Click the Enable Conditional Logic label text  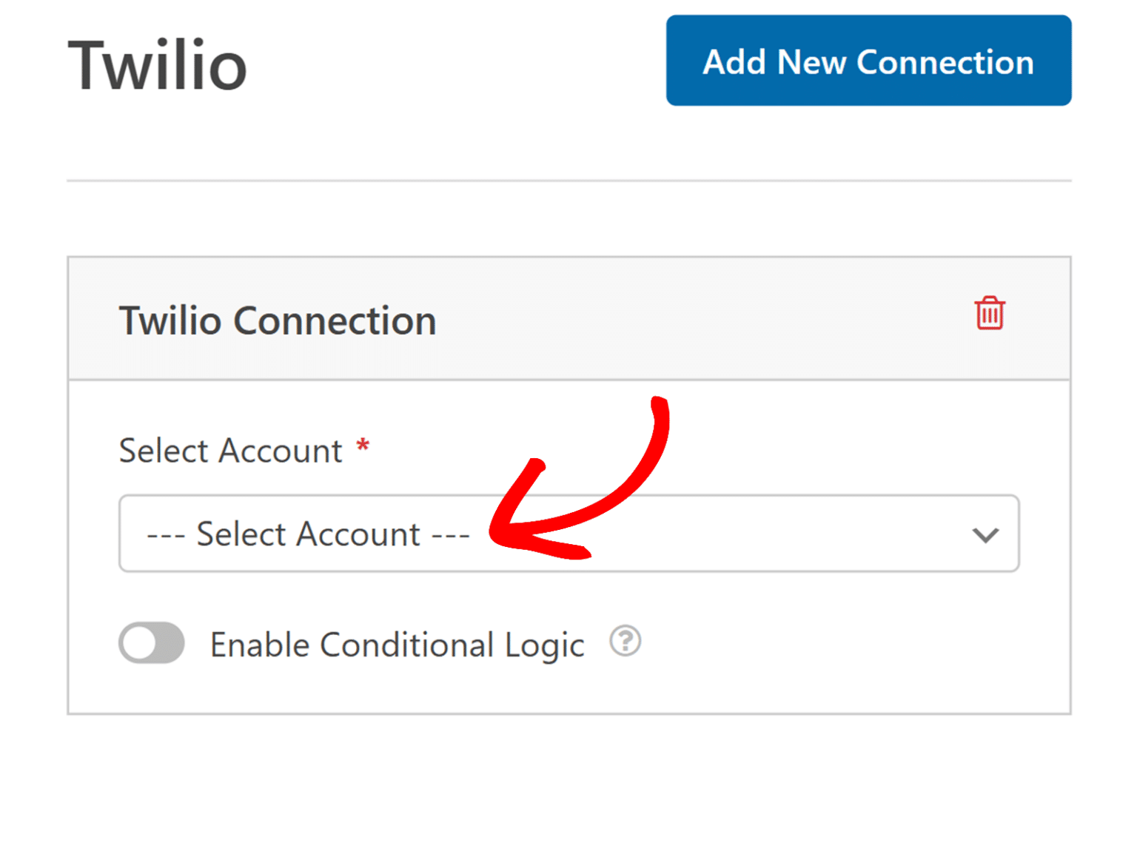pyautogui.click(x=397, y=645)
